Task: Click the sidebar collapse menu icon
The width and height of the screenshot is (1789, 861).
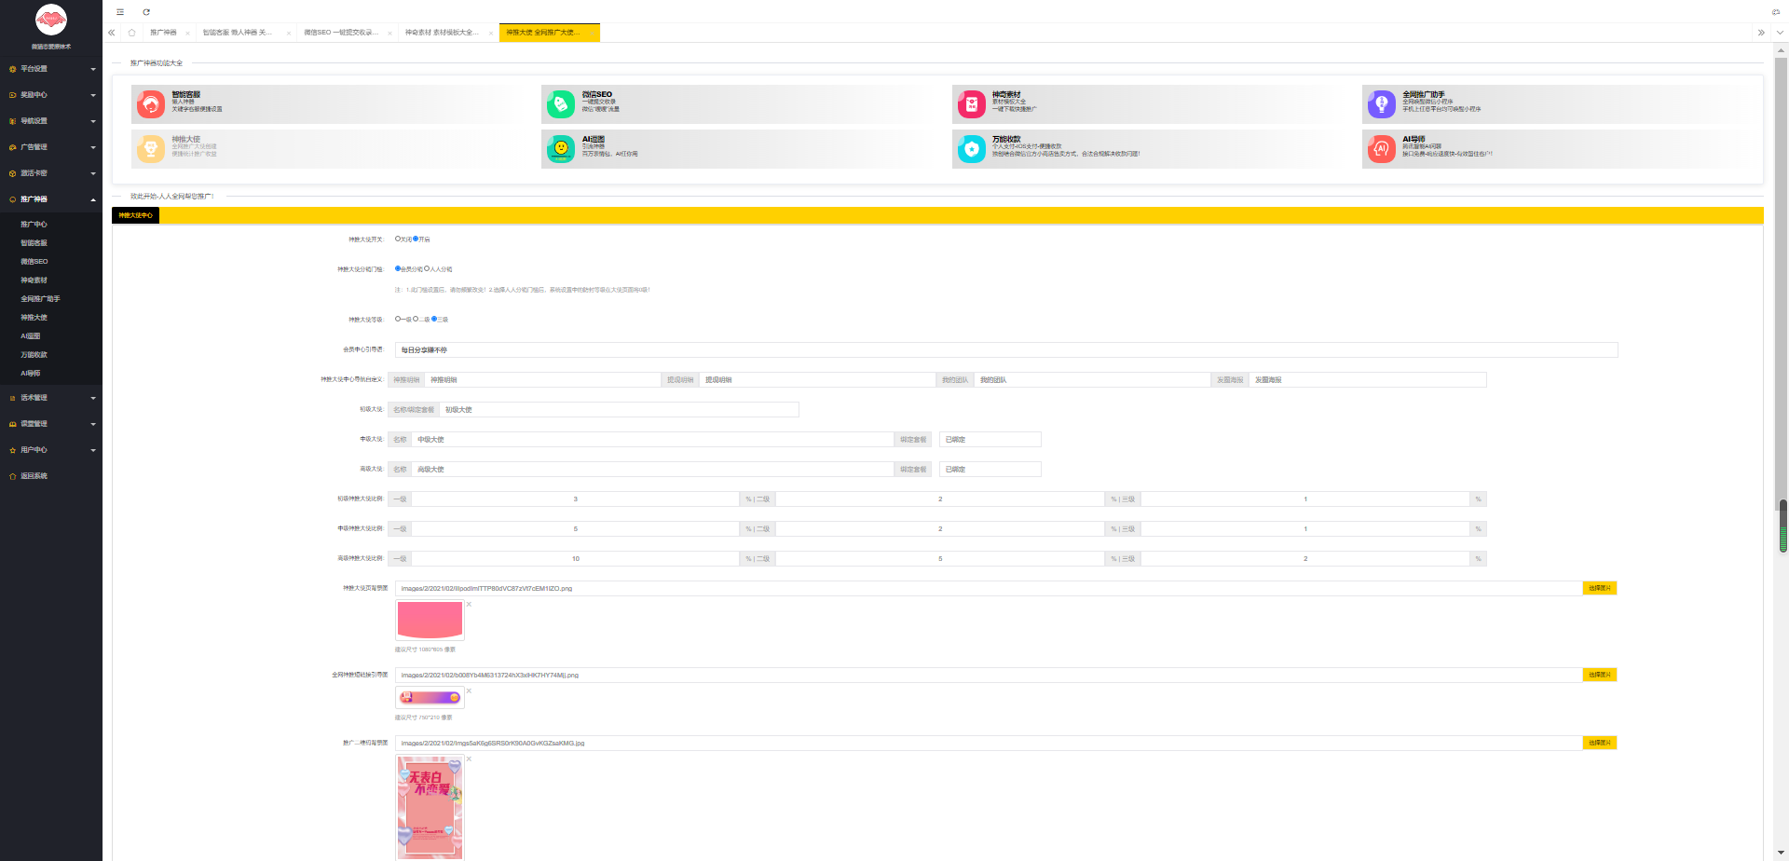Action: [x=120, y=12]
